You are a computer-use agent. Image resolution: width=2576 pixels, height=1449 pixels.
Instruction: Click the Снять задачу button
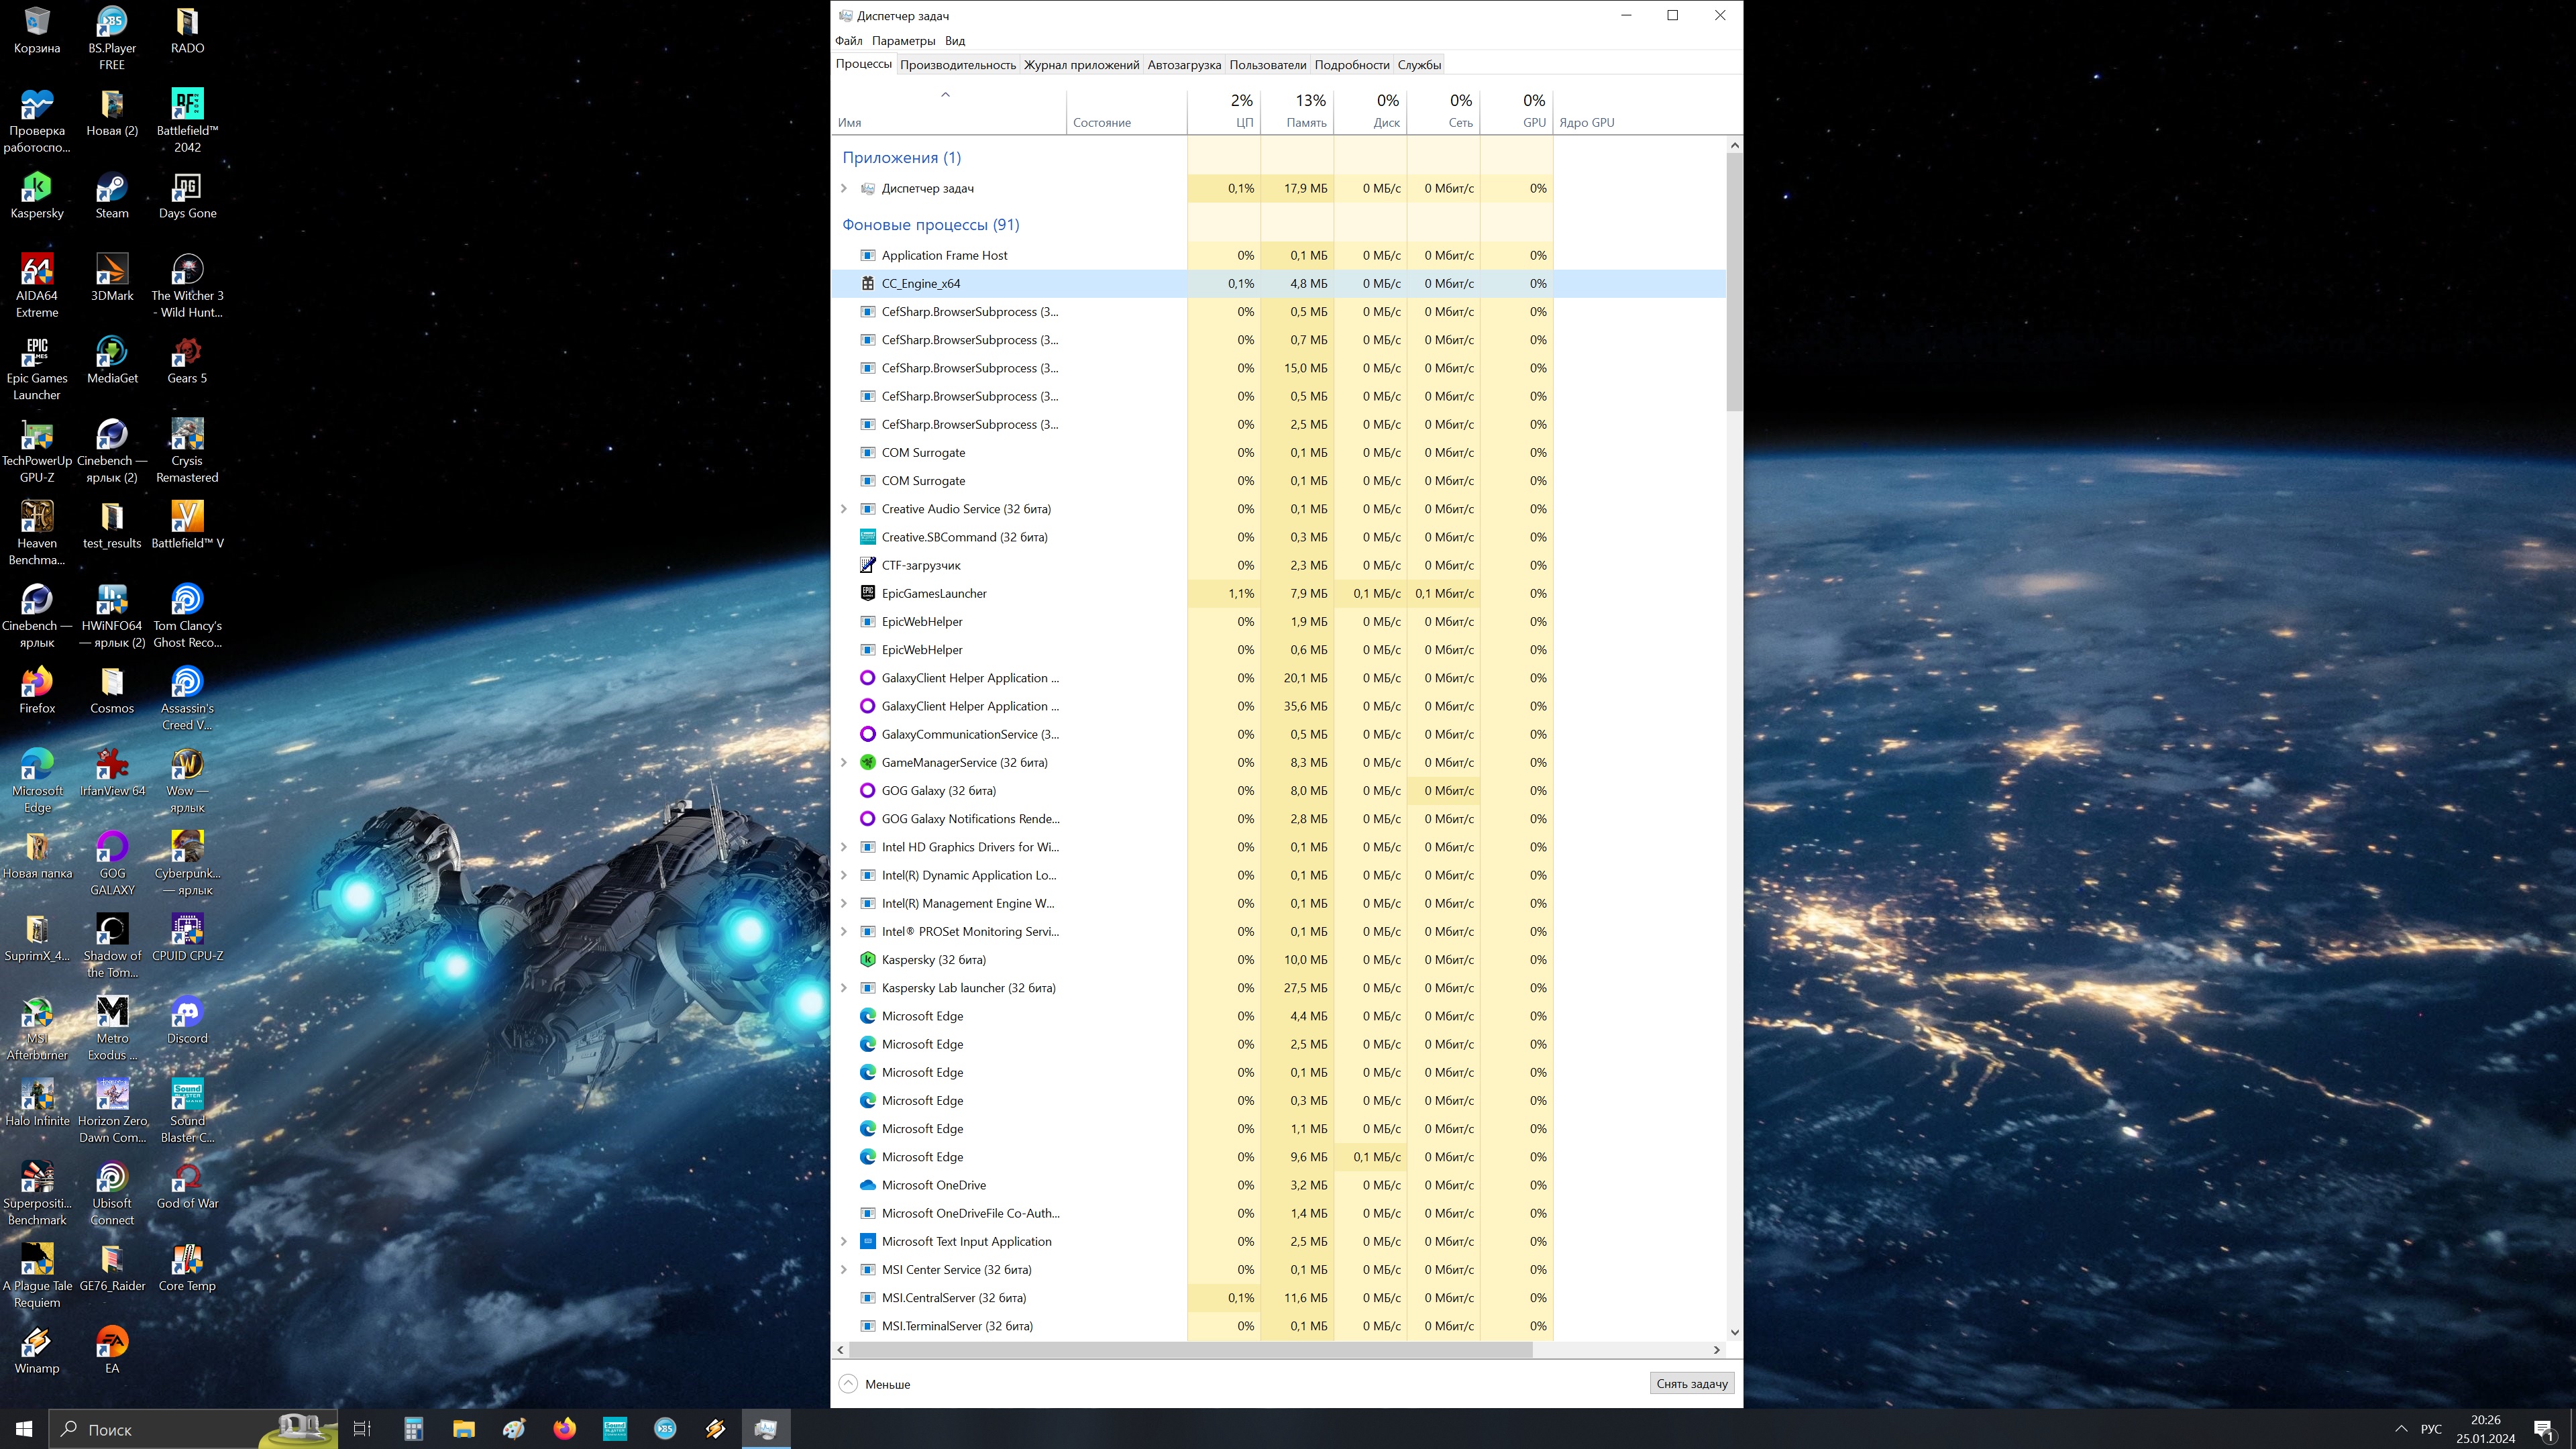1691,1384
